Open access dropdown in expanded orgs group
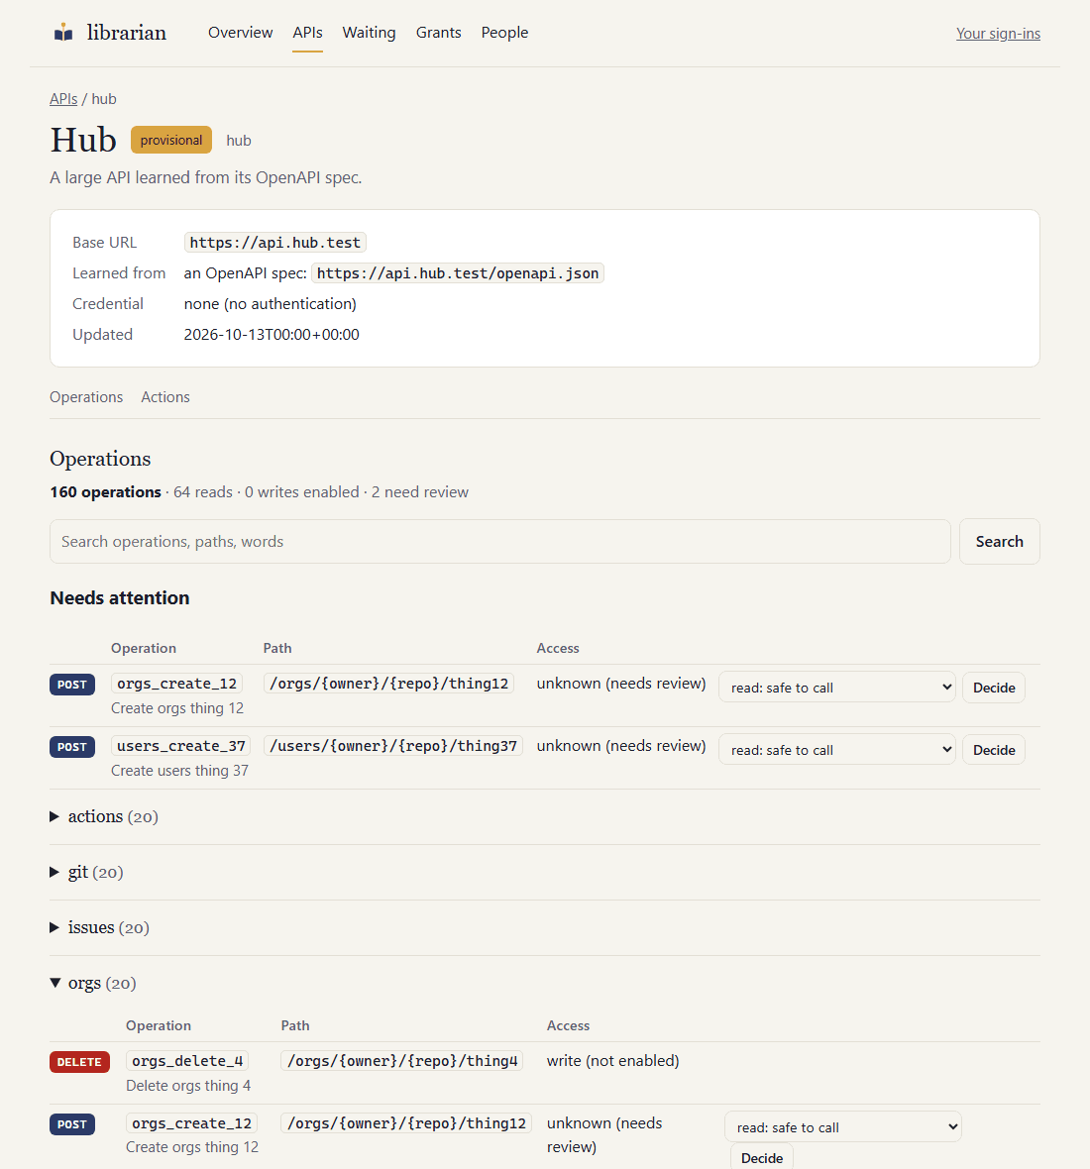This screenshot has height=1169, width=1090. click(x=842, y=1127)
